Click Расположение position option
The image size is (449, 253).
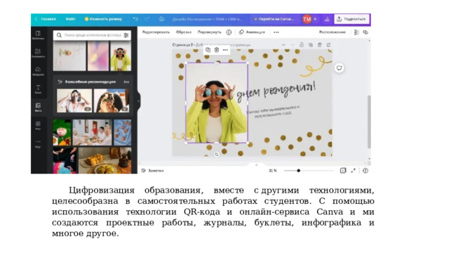(x=333, y=32)
